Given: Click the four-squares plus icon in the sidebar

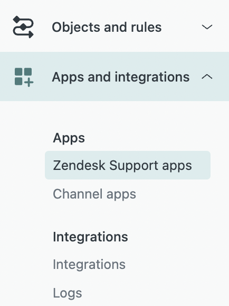Looking at the screenshot, I should coord(24,77).
